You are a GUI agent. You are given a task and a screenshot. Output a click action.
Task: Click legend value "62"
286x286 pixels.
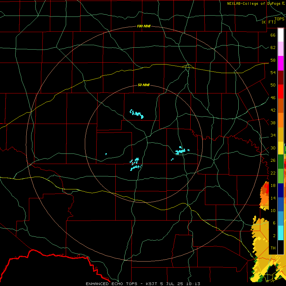(x=273, y=48)
